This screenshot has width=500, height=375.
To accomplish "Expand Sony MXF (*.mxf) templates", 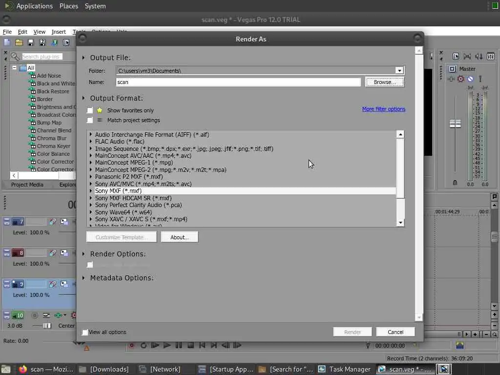I will (x=91, y=191).
